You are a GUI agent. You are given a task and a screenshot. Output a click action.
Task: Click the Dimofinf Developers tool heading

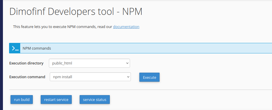click(76, 12)
